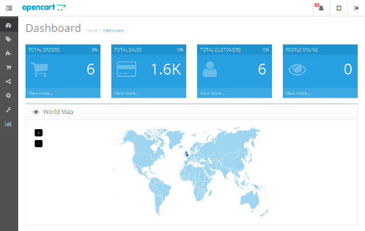Click the logout icon in header

tap(356, 8)
